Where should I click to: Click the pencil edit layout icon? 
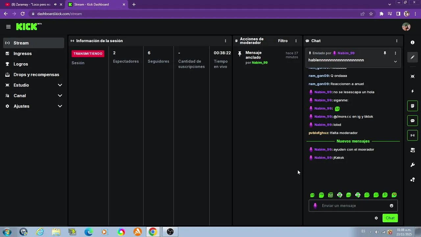(x=412, y=57)
